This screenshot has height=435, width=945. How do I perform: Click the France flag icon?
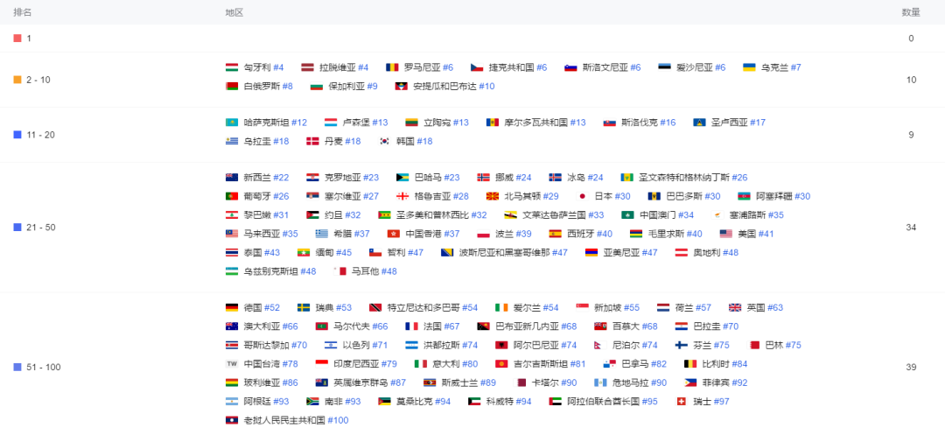(x=411, y=326)
